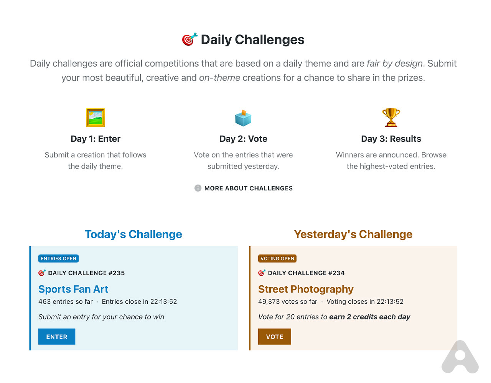Click the Day 2: Vote step heading
This screenshot has width=491, height=383.
coord(243,139)
